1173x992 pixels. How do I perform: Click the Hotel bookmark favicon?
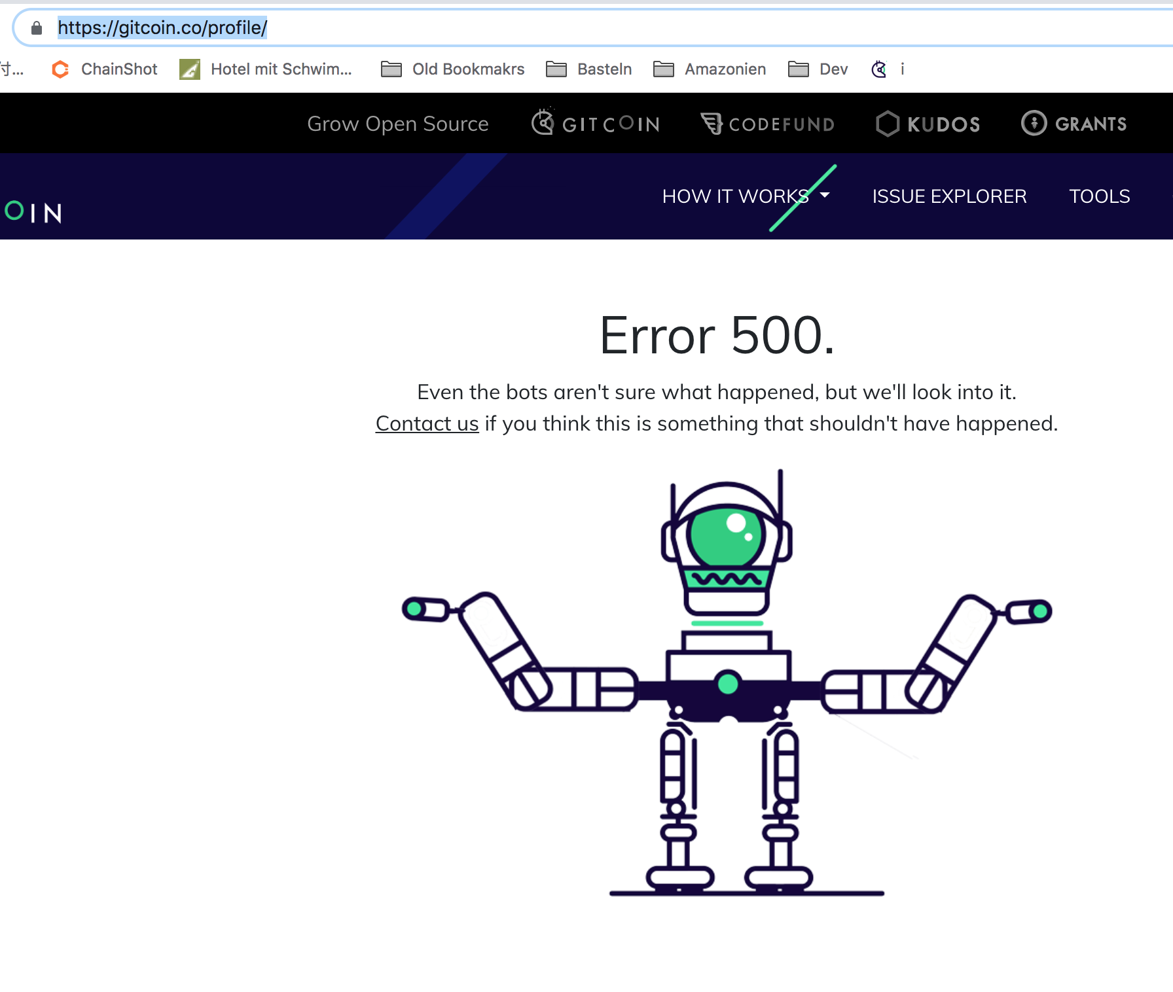click(190, 69)
